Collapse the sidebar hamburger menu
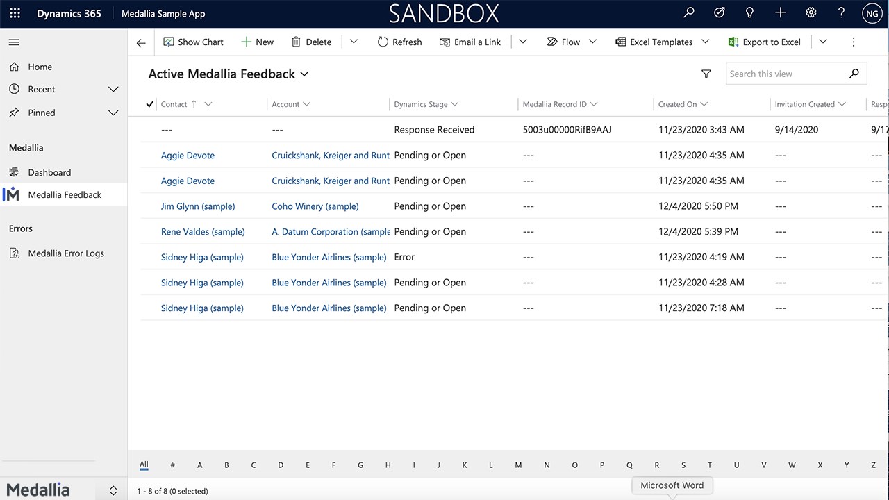 tap(14, 42)
